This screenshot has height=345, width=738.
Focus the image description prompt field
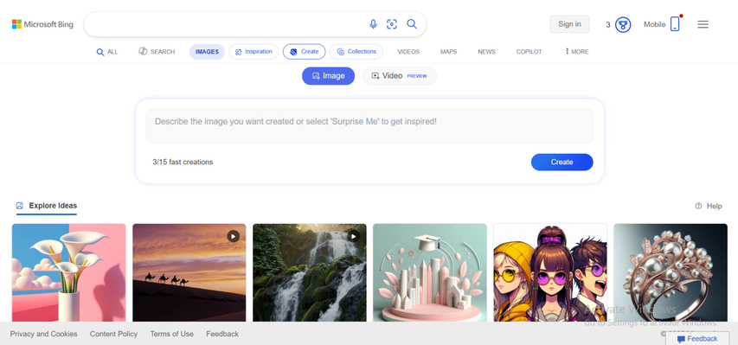(369, 126)
